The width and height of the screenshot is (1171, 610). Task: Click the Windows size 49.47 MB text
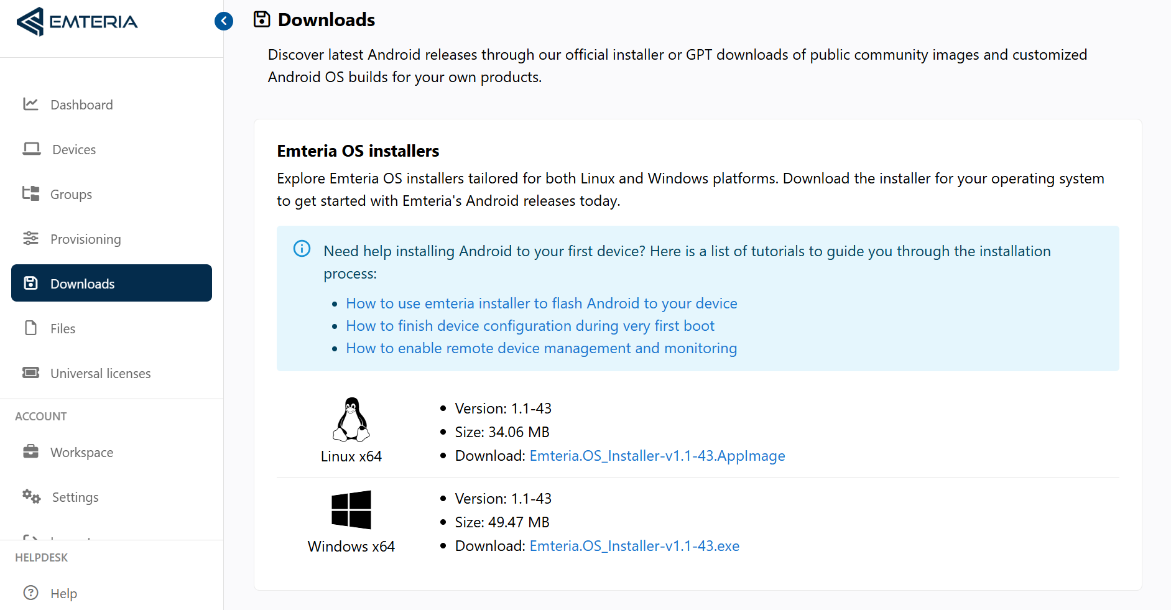[x=502, y=522]
